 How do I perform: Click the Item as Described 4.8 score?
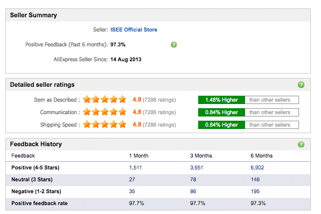136,99
